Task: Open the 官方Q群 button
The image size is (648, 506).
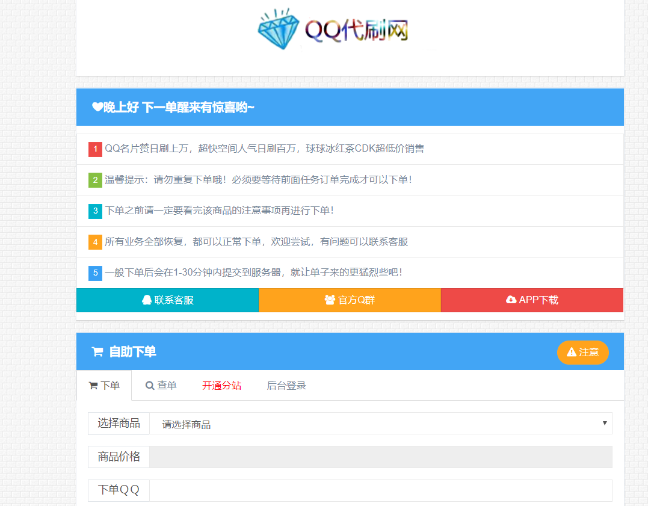Action: click(x=350, y=300)
